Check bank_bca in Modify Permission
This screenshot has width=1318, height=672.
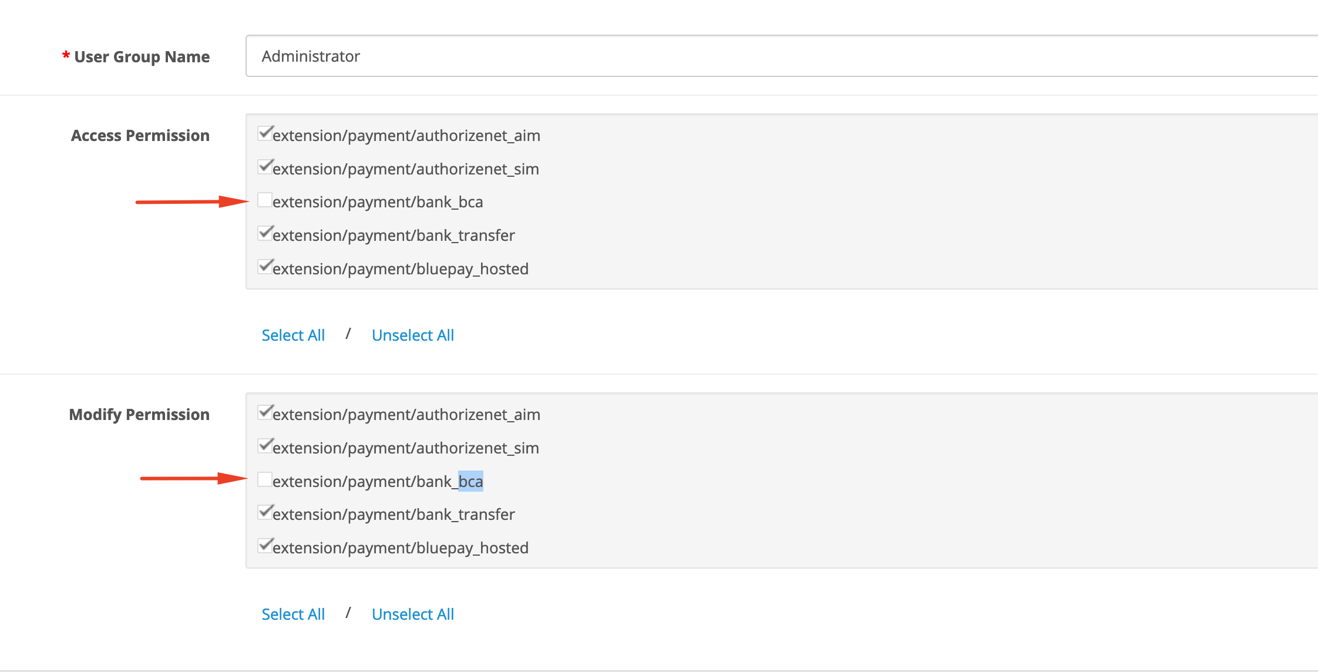click(265, 479)
